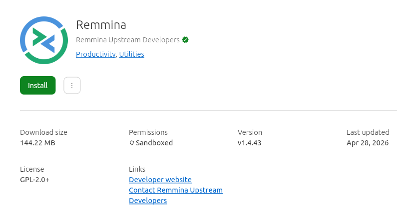
Task: Click the Last updated label
Action: [x=368, y=132]
